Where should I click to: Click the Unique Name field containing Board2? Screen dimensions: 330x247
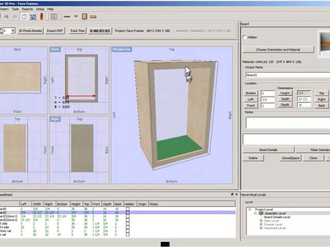(x=287, y=75)
